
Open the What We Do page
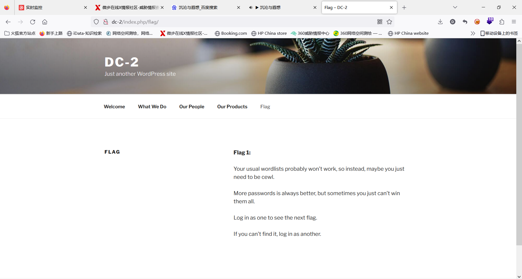point(152,107)
